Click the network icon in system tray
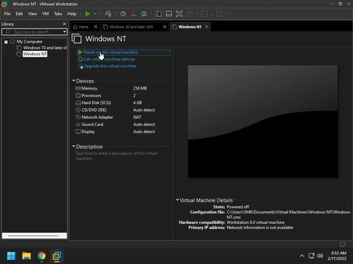This screenshot has height=264, width=353. [x=312, y=256]
